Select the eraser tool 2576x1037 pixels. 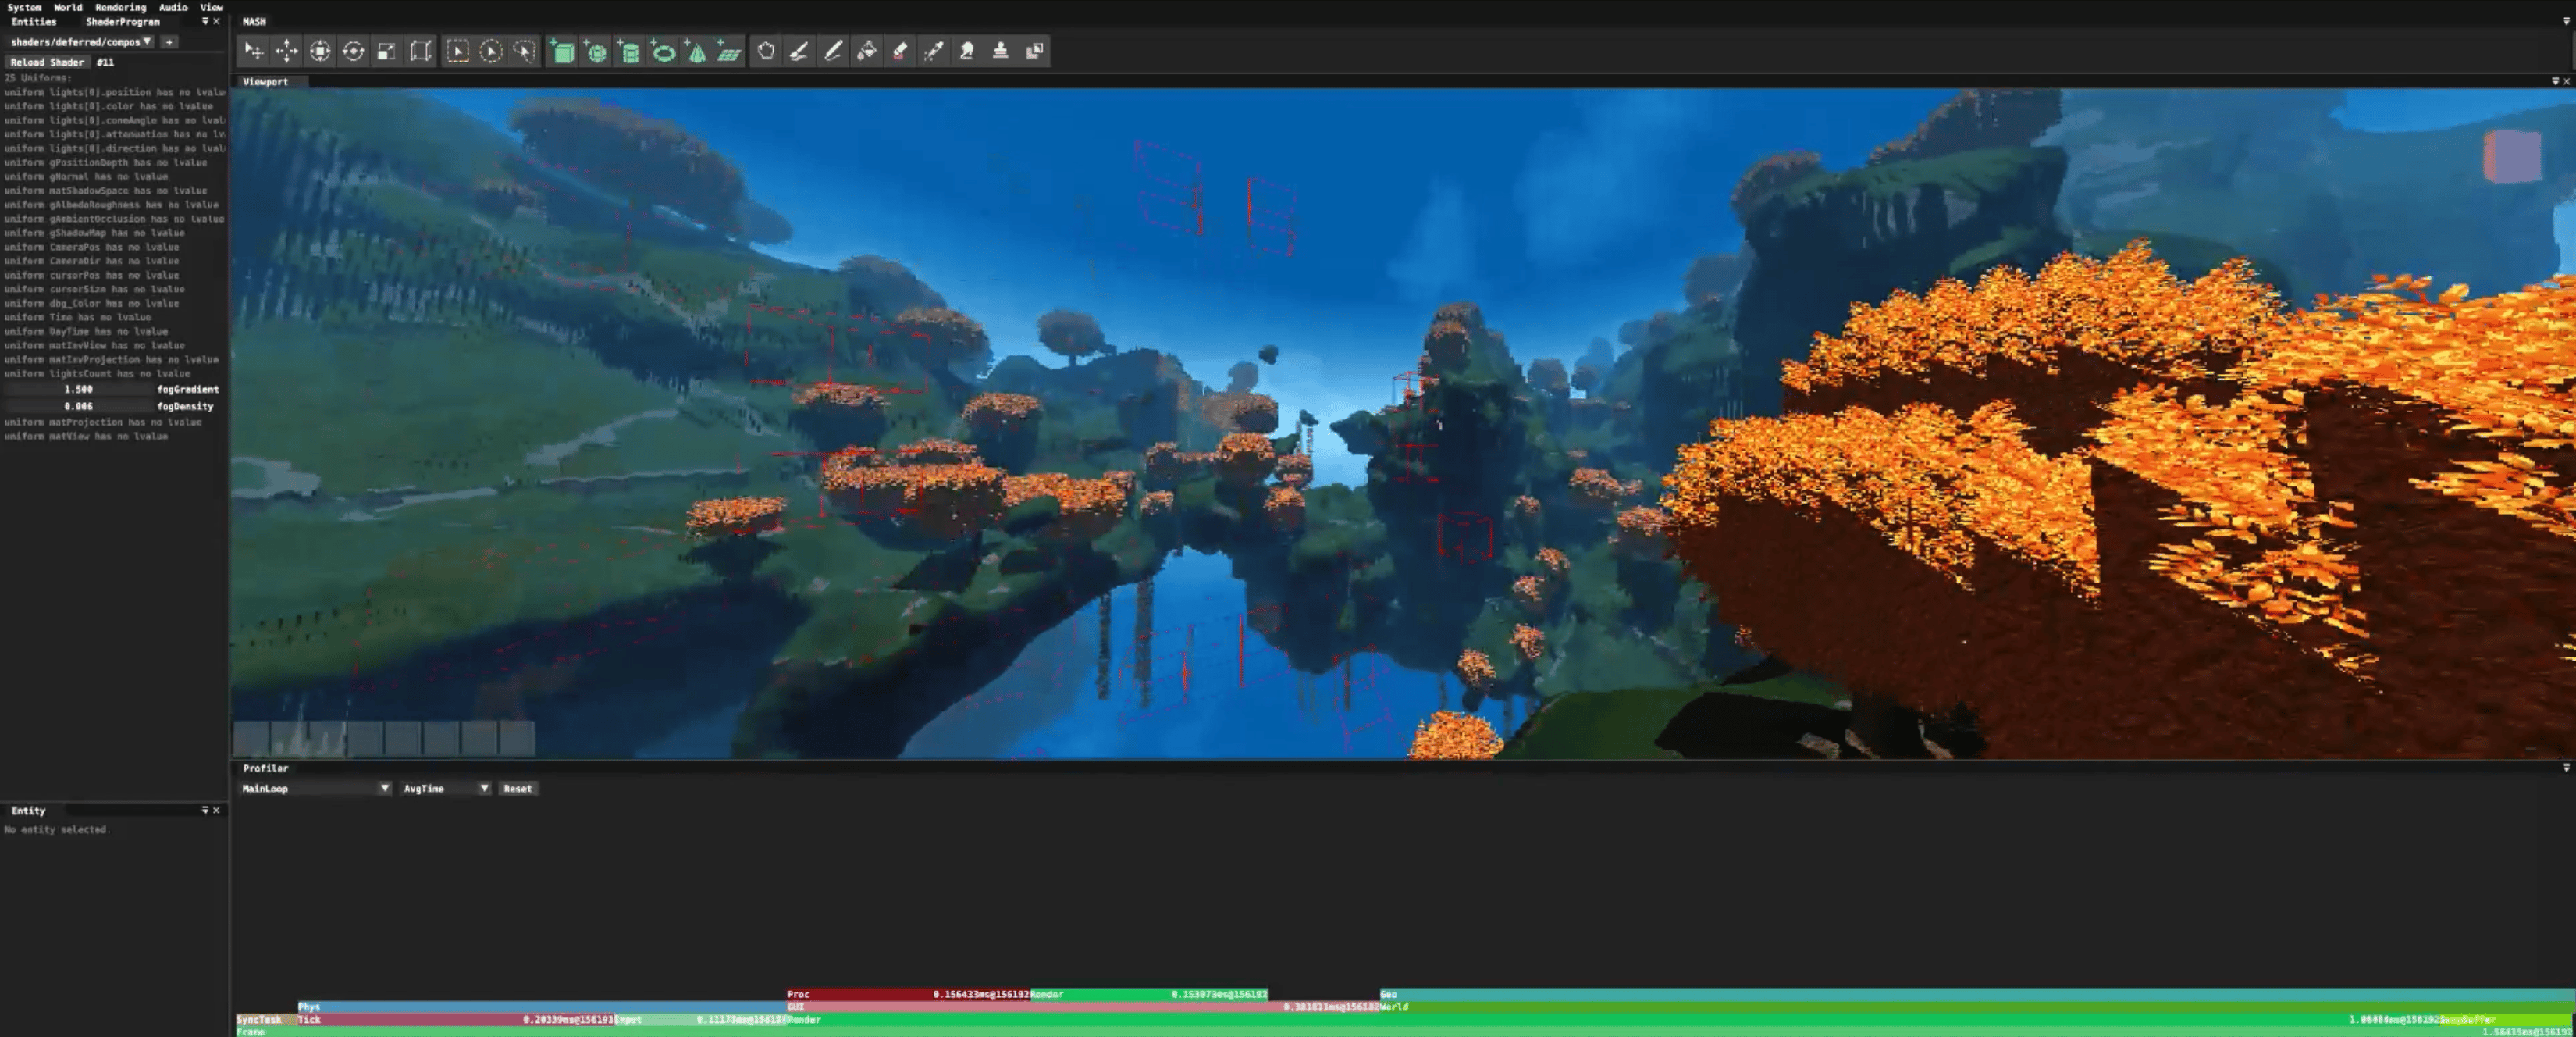[x=900, y=51]
